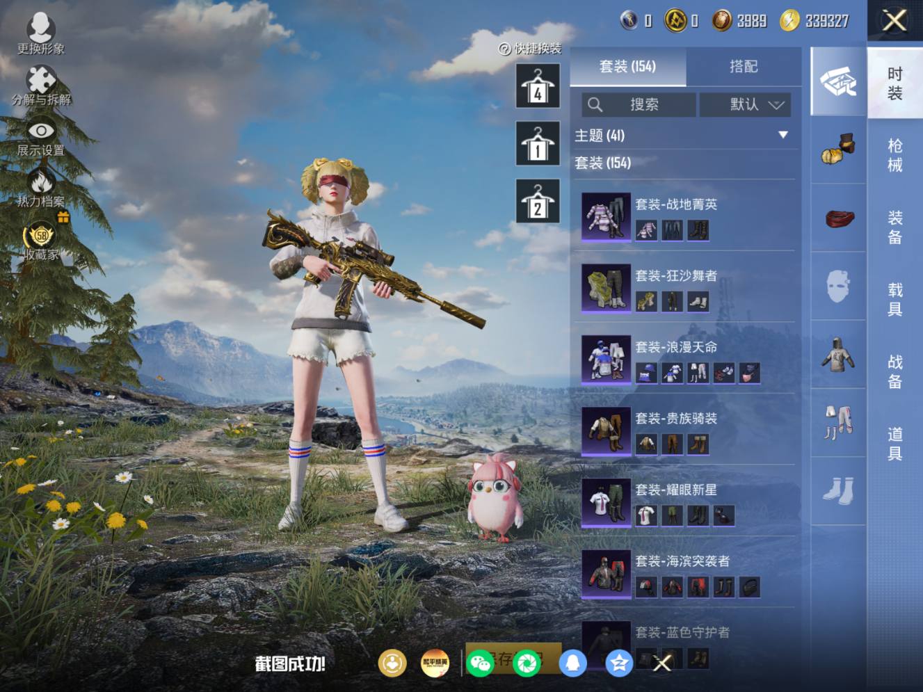The image size is (923, 692).
Task: Select the red face accessory category icon
Action: click(839, 218)
